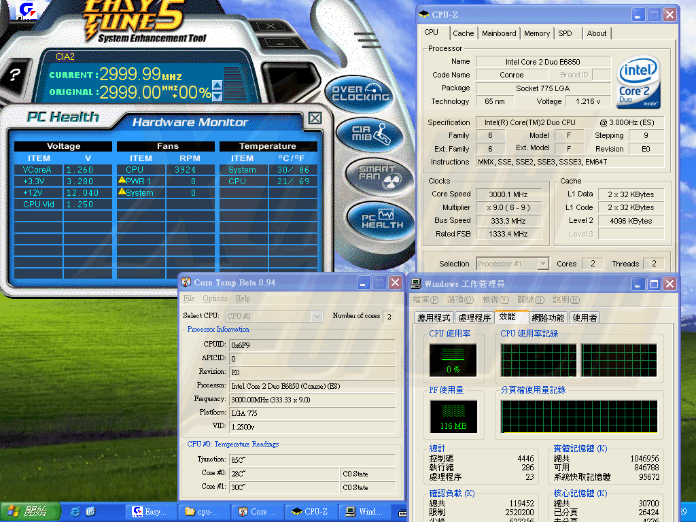Switch to cpu- folder in taskbar

tap(204, 512)
